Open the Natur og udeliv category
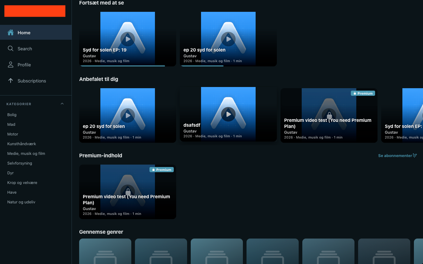 pyautogui.click(x=21, y=202)
